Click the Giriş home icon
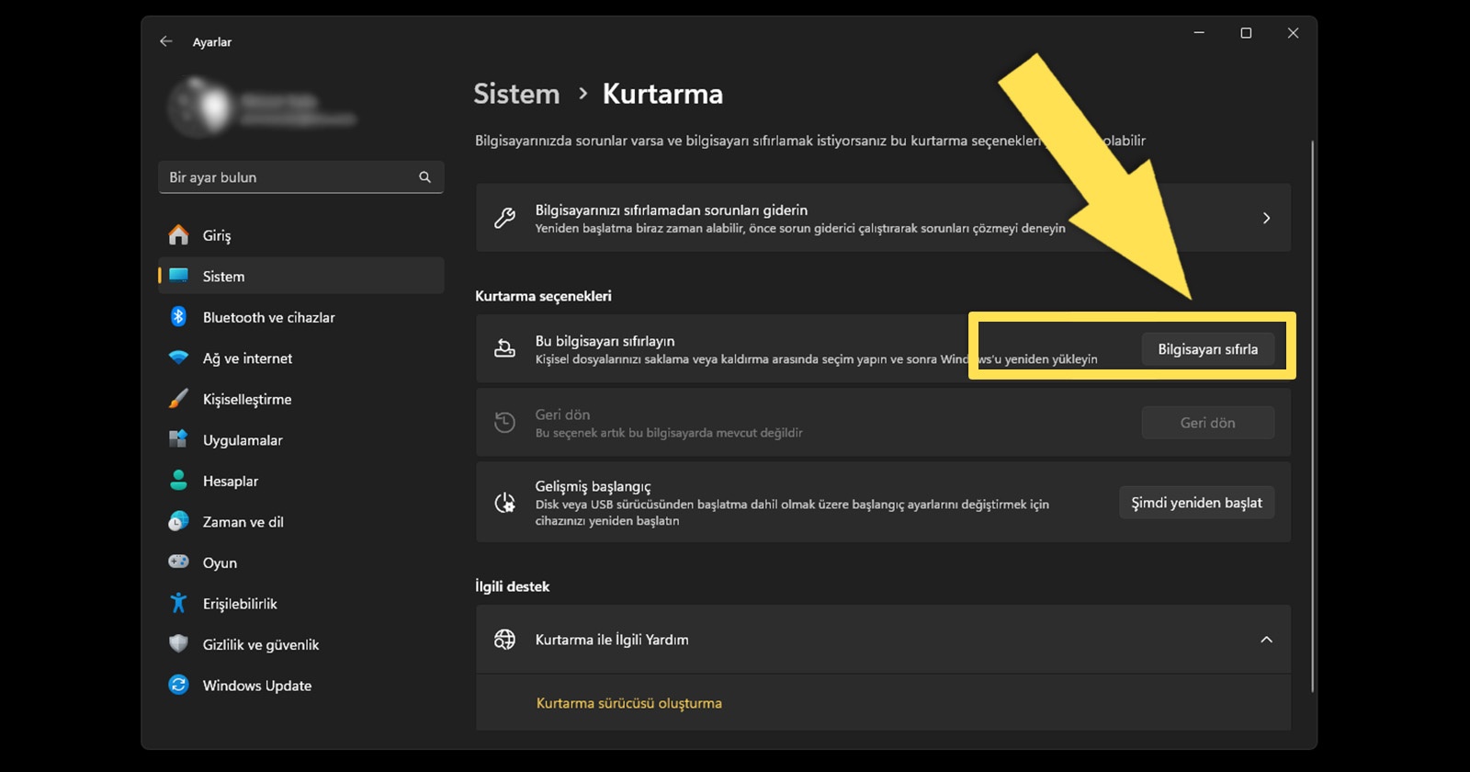Image resolution: width=1470 pixels, height=772 pixels. point(178,235)
